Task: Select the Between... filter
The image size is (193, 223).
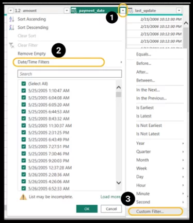Action: [x=146, y=80]
